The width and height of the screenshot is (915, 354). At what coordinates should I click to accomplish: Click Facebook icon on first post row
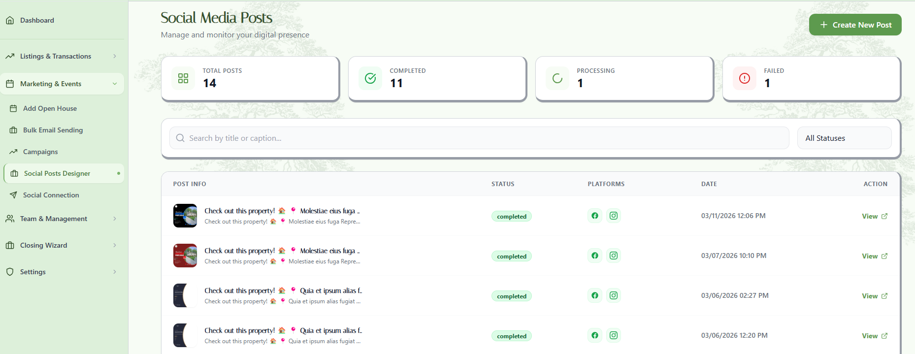point(595,216)
